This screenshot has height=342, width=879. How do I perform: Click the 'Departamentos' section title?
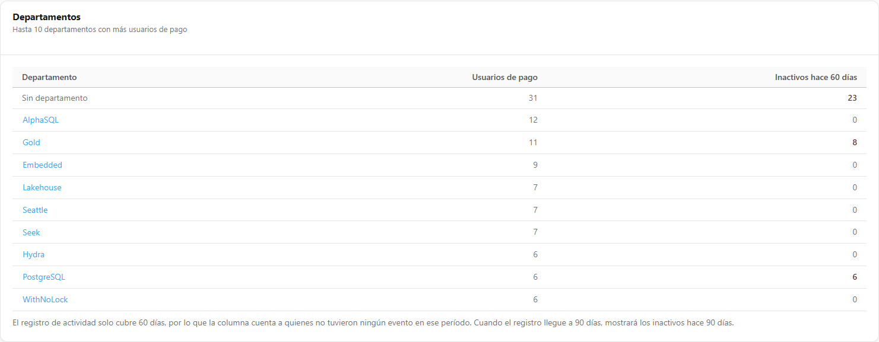(47, 17)
